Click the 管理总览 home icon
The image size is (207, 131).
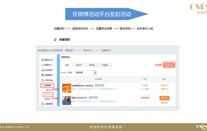[x=42, y=60]
